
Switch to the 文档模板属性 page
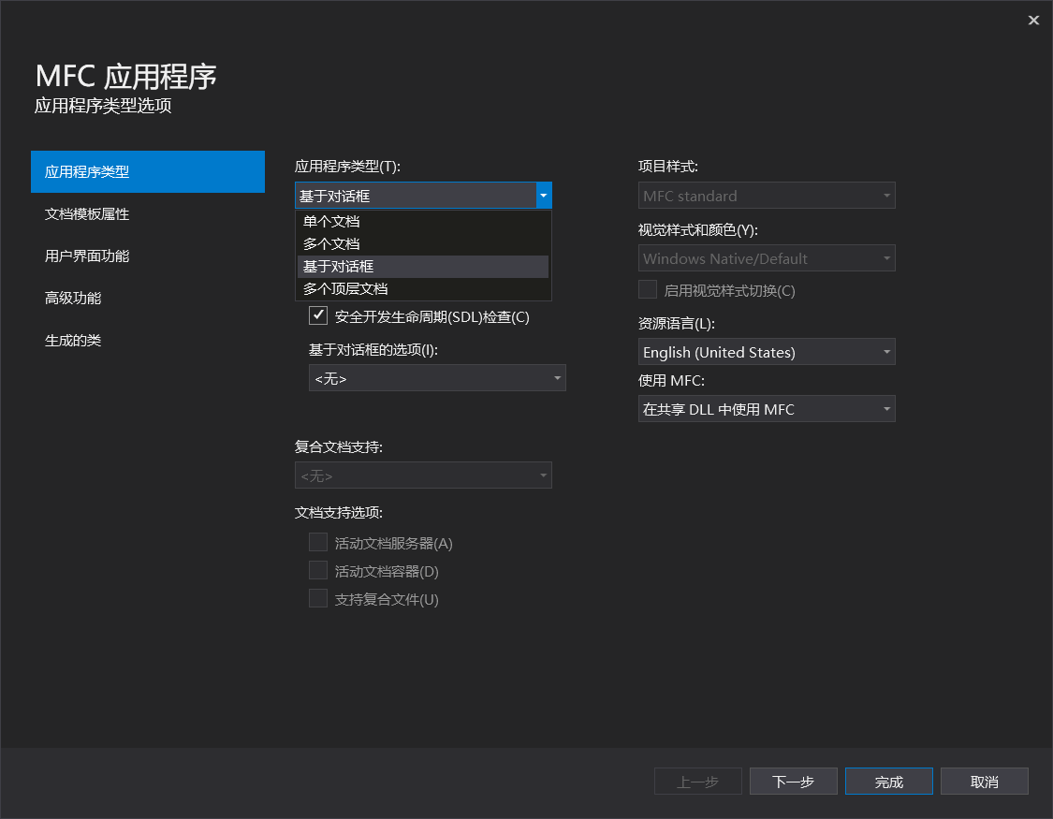pos(89,213)
